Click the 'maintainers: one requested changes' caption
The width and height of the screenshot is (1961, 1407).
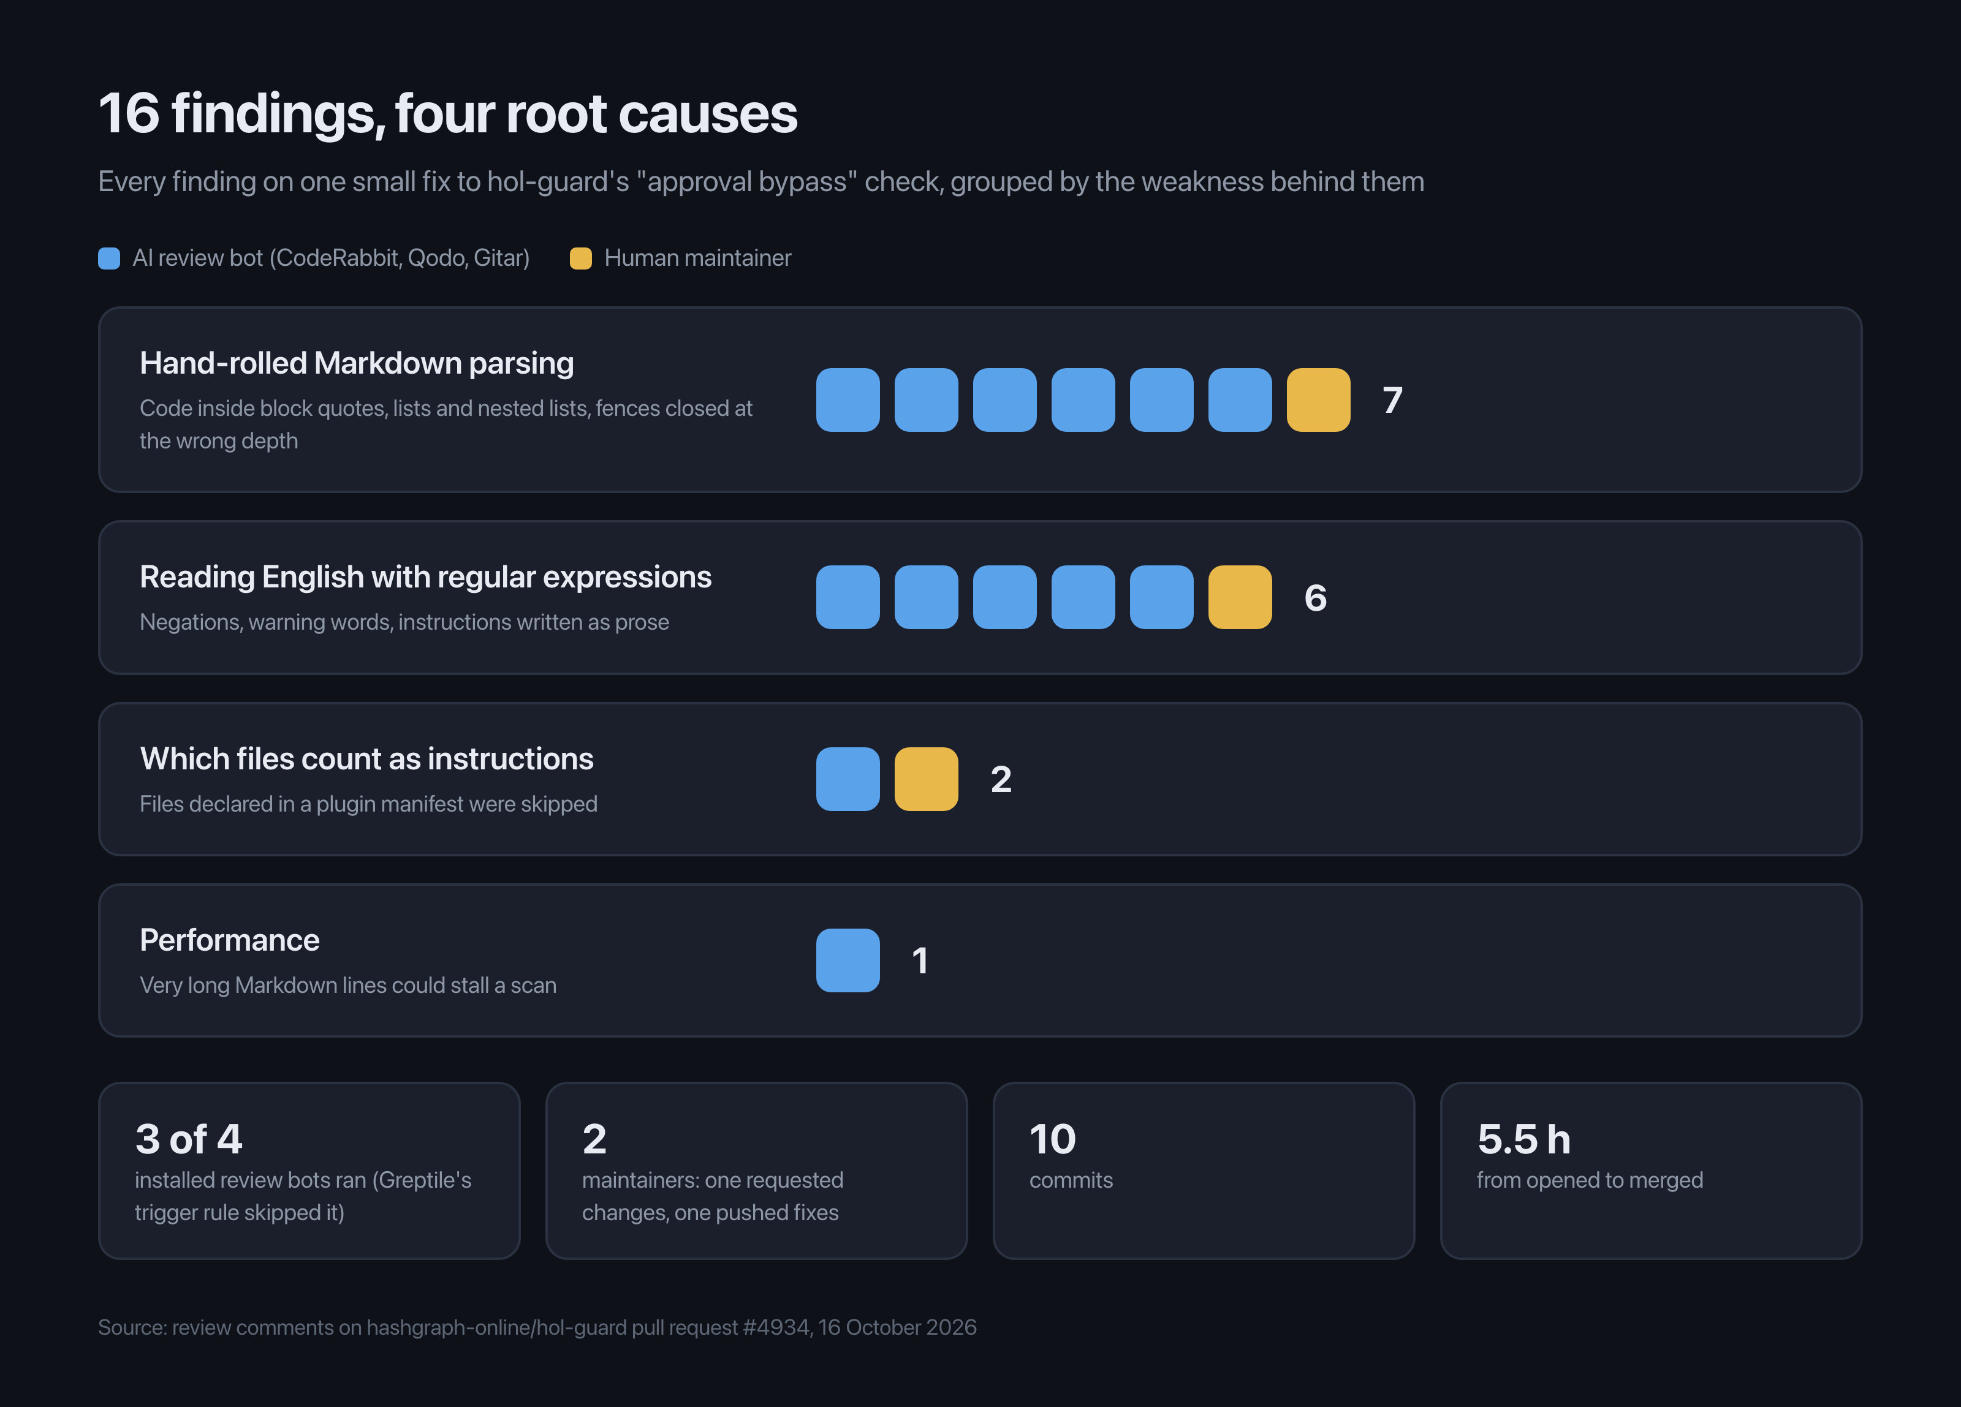[x=713, y=1197]
